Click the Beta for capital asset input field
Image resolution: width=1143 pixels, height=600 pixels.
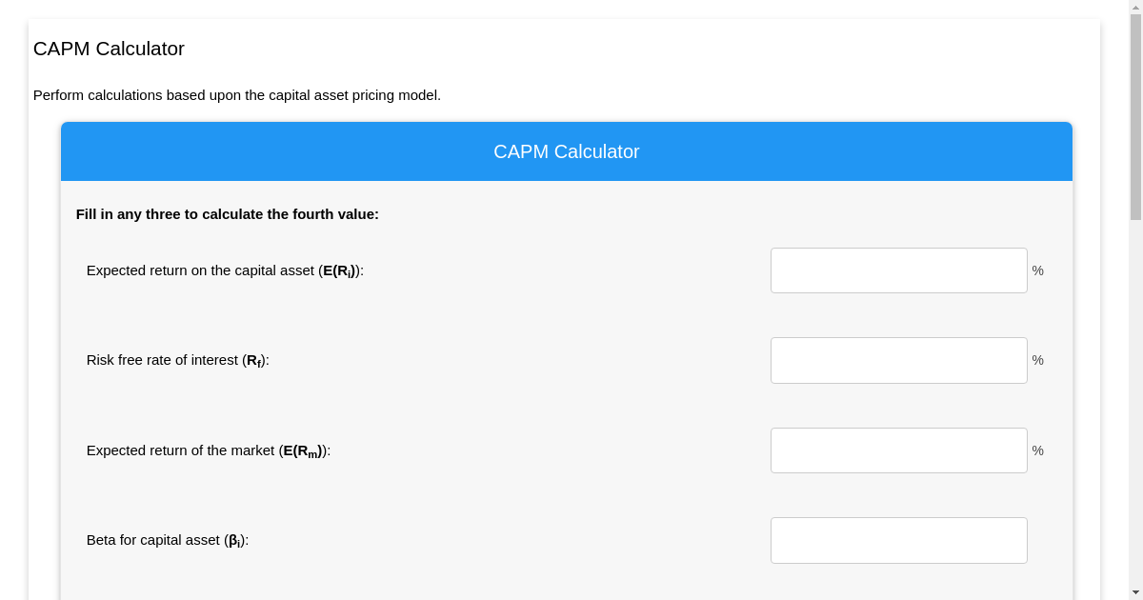tap(898, 540)
